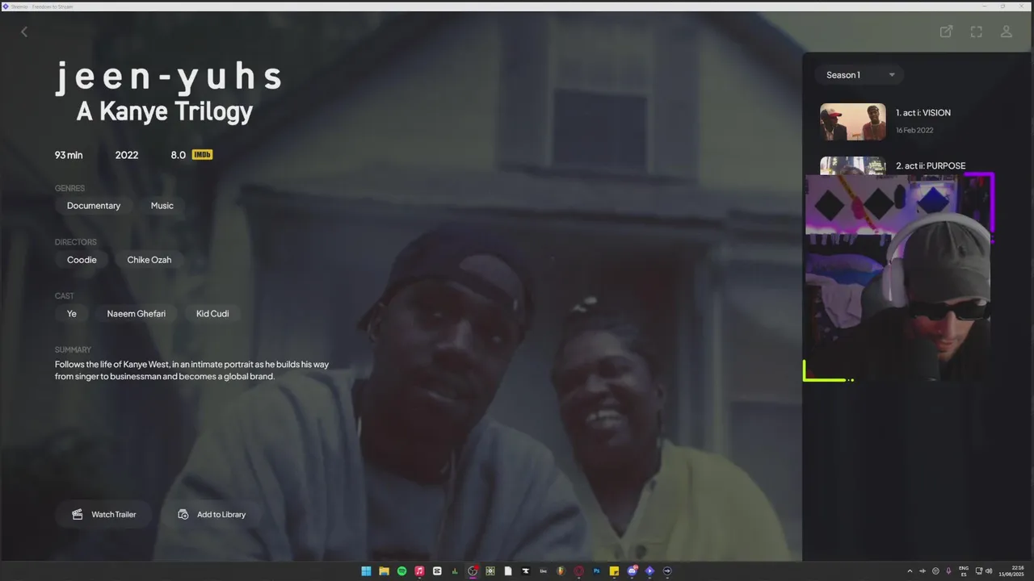Open FL Studio from the taskbar
The width and height of the screenshot is (1034, 581).
(561, 571)
